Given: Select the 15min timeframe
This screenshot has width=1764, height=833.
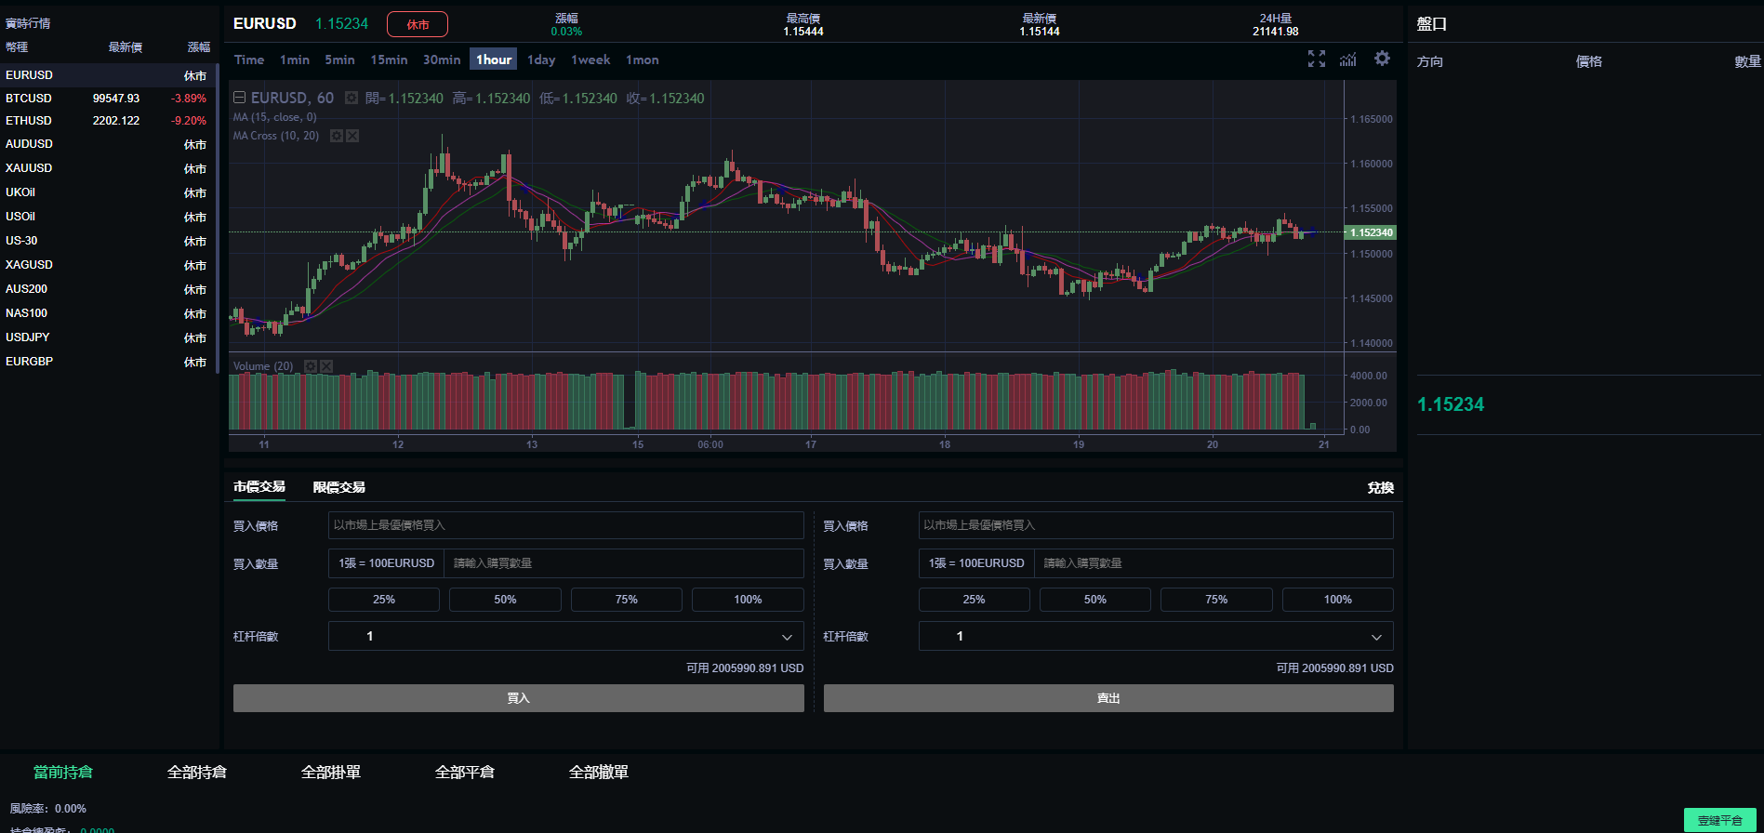Looking at the screenshot, I should click(389, 59).
